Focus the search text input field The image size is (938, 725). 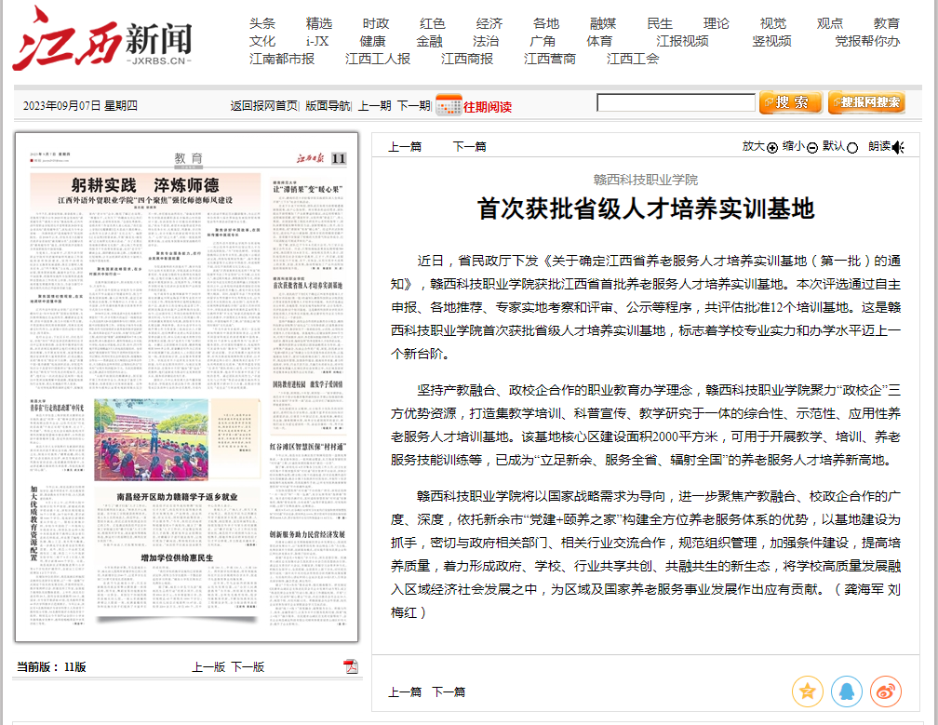coord(676,102)
